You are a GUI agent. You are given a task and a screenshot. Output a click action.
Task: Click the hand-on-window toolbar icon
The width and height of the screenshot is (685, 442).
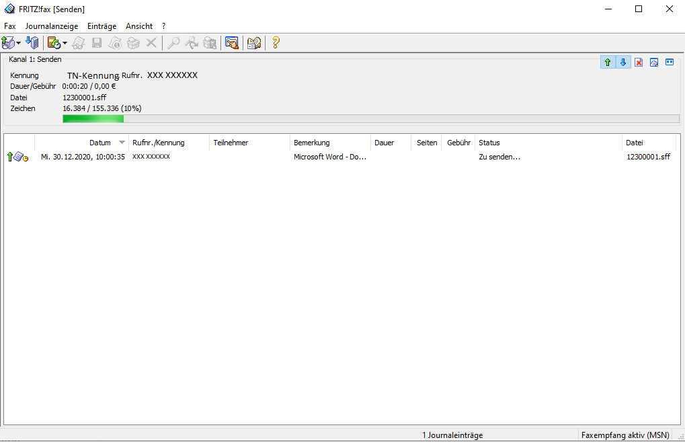coord(231,43)
